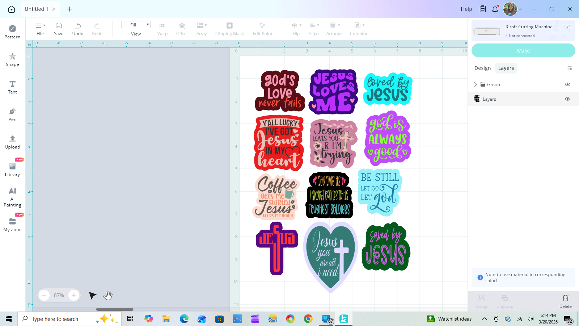Image resolution: width=579 pixels, height=326 pixels.
Task: Switch to the Design tab
Action: pyautogui.click(x=482, y=68)
